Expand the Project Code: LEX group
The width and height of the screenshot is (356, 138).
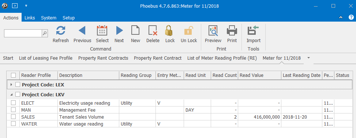tap(12, 85)
